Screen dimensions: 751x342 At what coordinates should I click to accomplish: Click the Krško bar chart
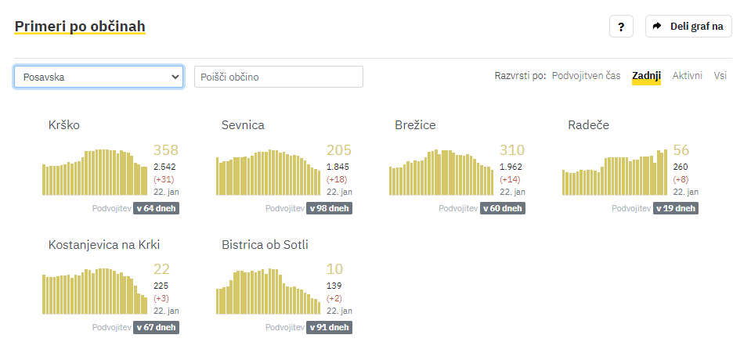(95, 172)
